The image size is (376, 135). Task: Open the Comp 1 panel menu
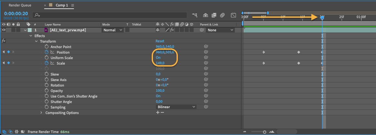(73, 6)
